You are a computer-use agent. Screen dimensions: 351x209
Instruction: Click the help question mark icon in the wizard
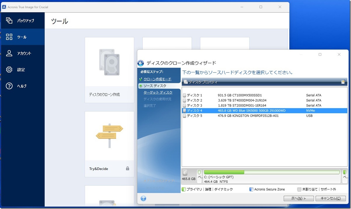pos(143,198)
